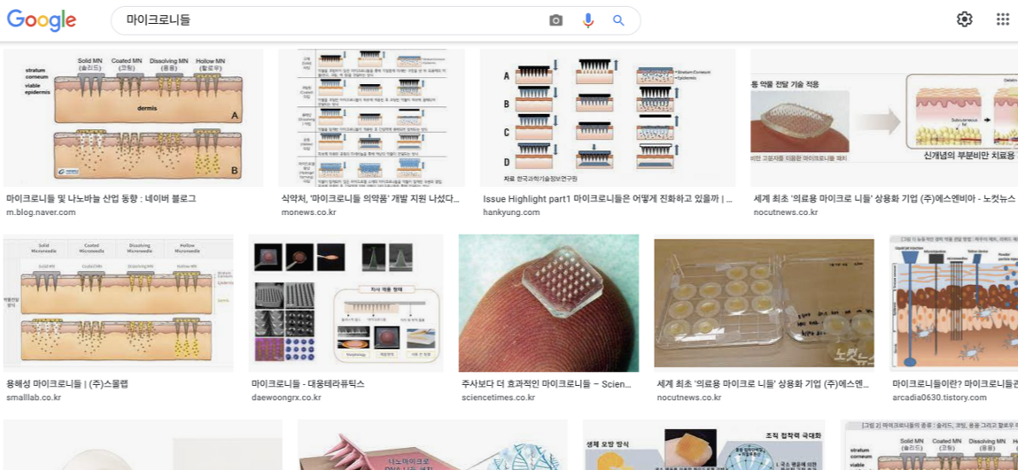Screen dimensions: 1018x470
Task: Open the Google apps grid
Action: point(1003,20)
